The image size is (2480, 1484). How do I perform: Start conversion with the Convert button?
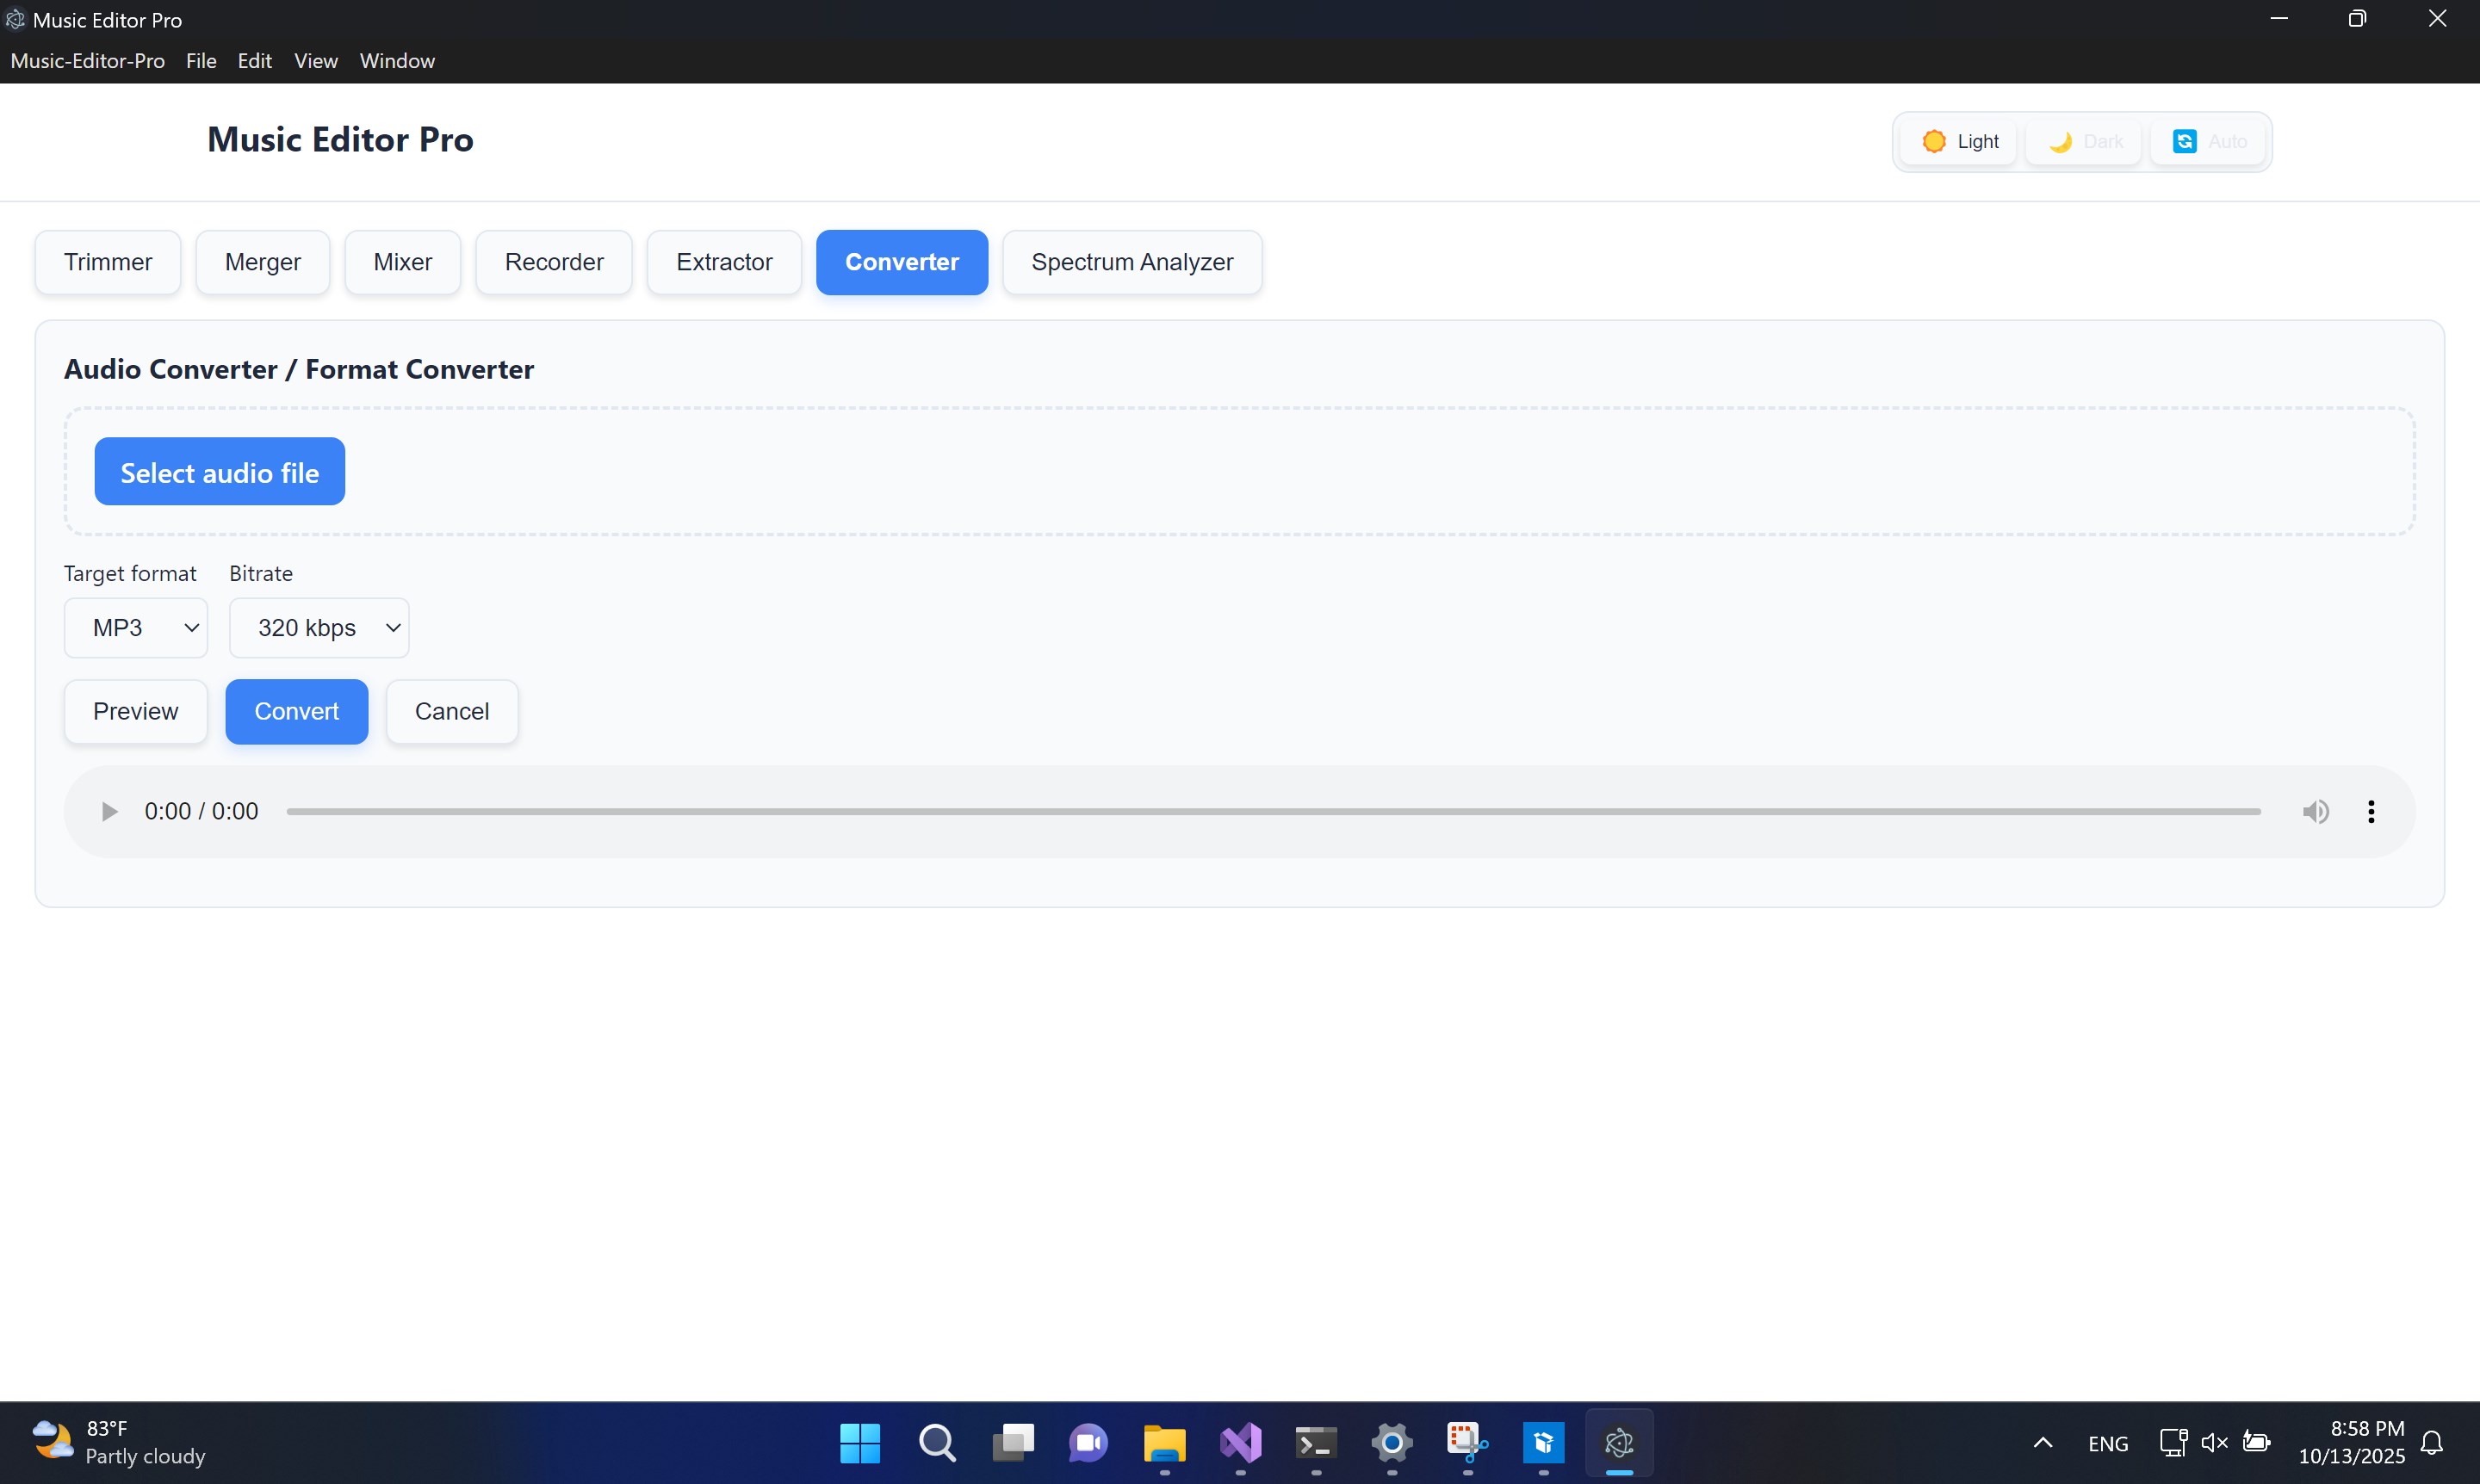click(x=297, y=712)
